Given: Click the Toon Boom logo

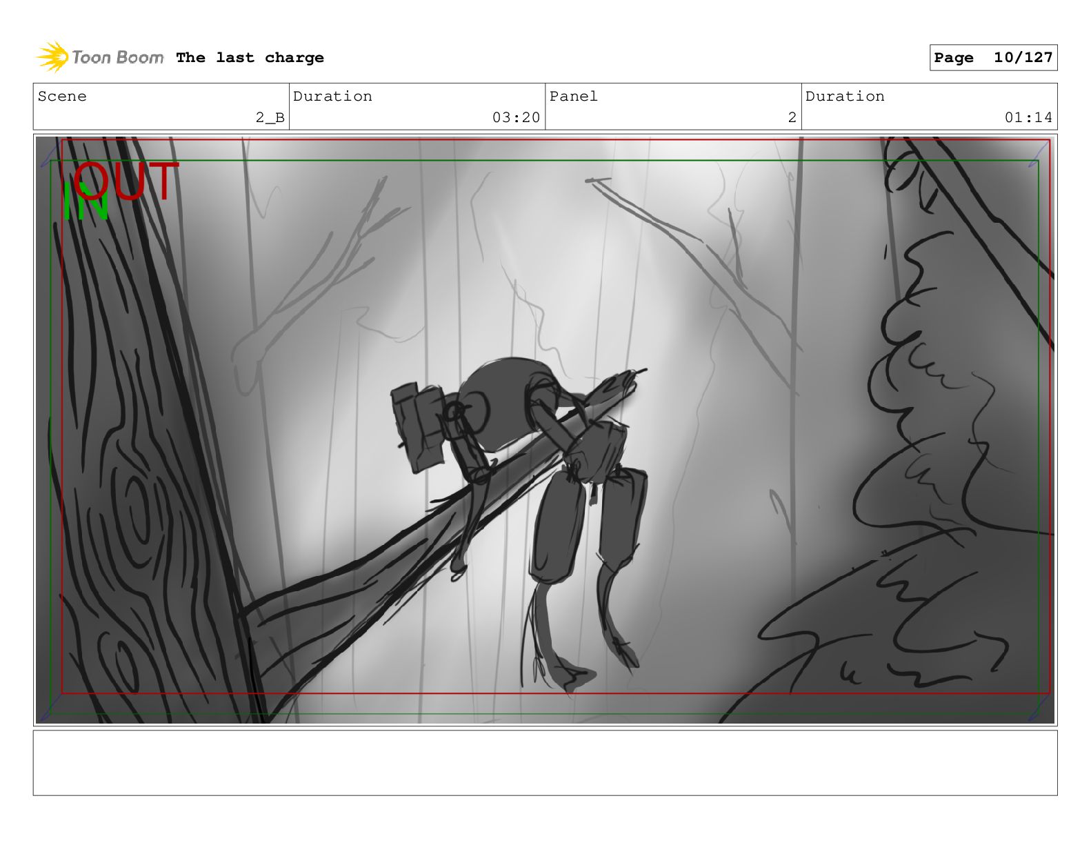Looking at the screenshot, I should pos(100,57).
